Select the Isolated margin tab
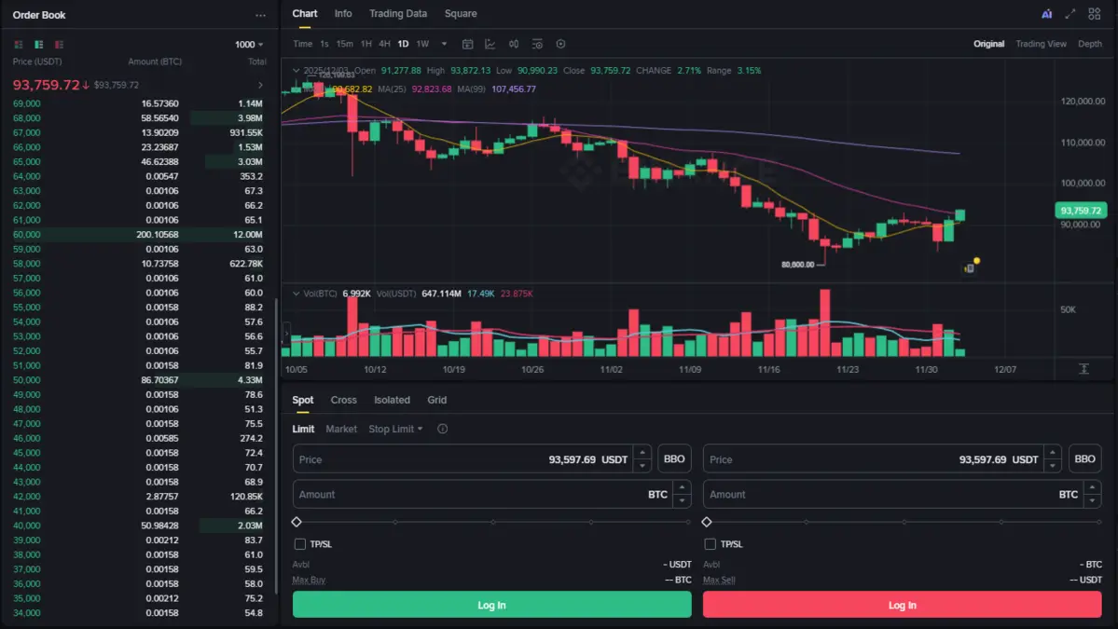1118x629 pixels. click(392, 400)
